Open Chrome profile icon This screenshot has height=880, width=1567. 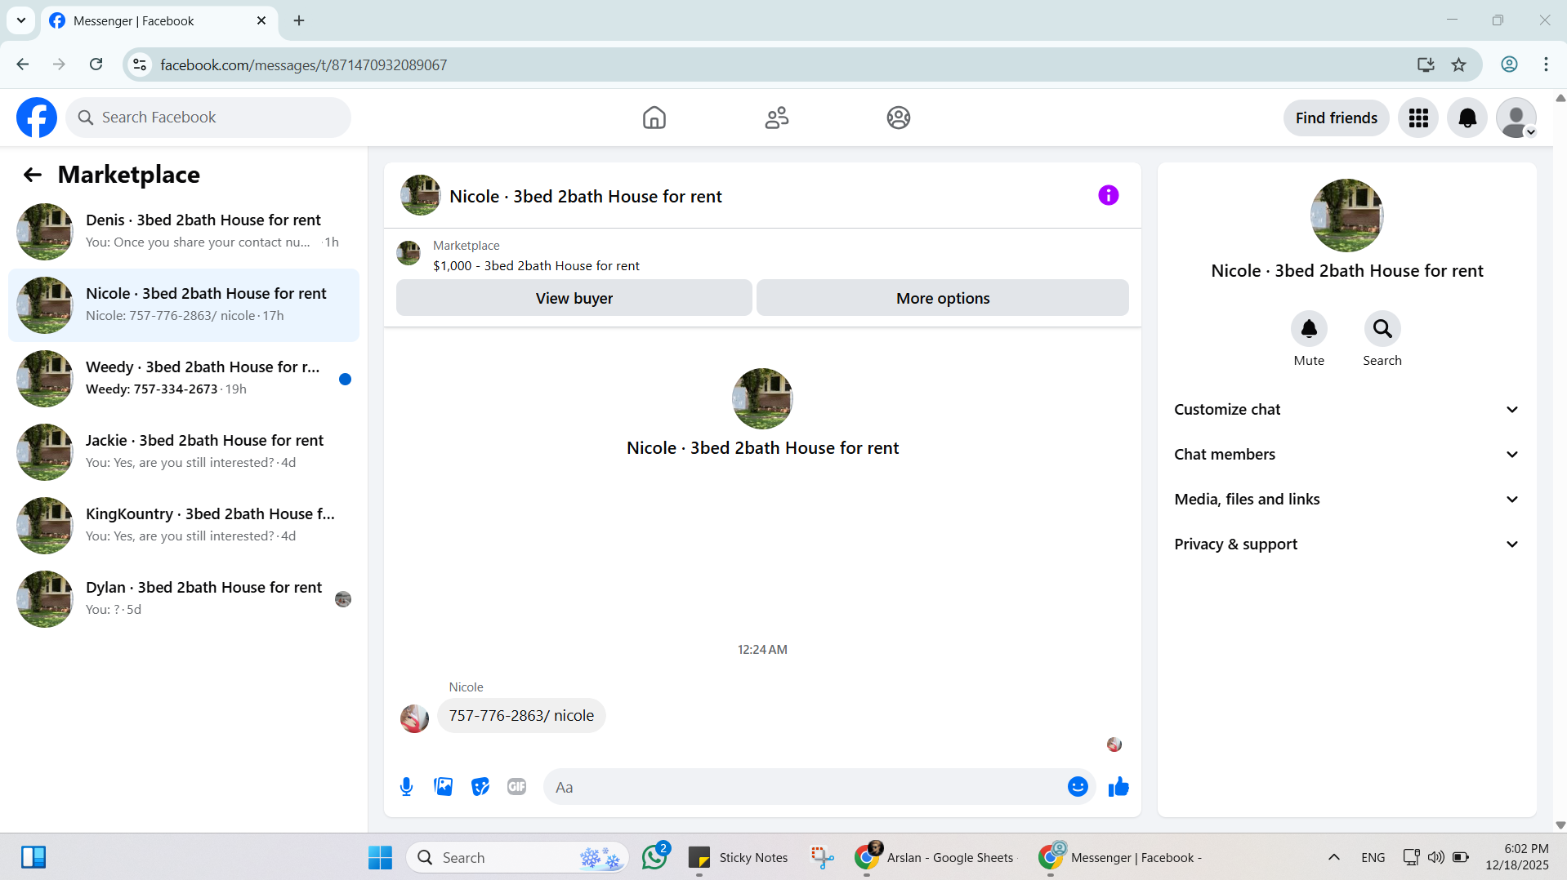[x=1509, y=64]
